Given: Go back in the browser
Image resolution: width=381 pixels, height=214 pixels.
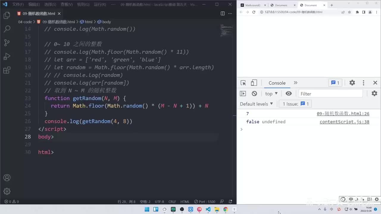Looking at the screenshot, I should tap(241, 12).
